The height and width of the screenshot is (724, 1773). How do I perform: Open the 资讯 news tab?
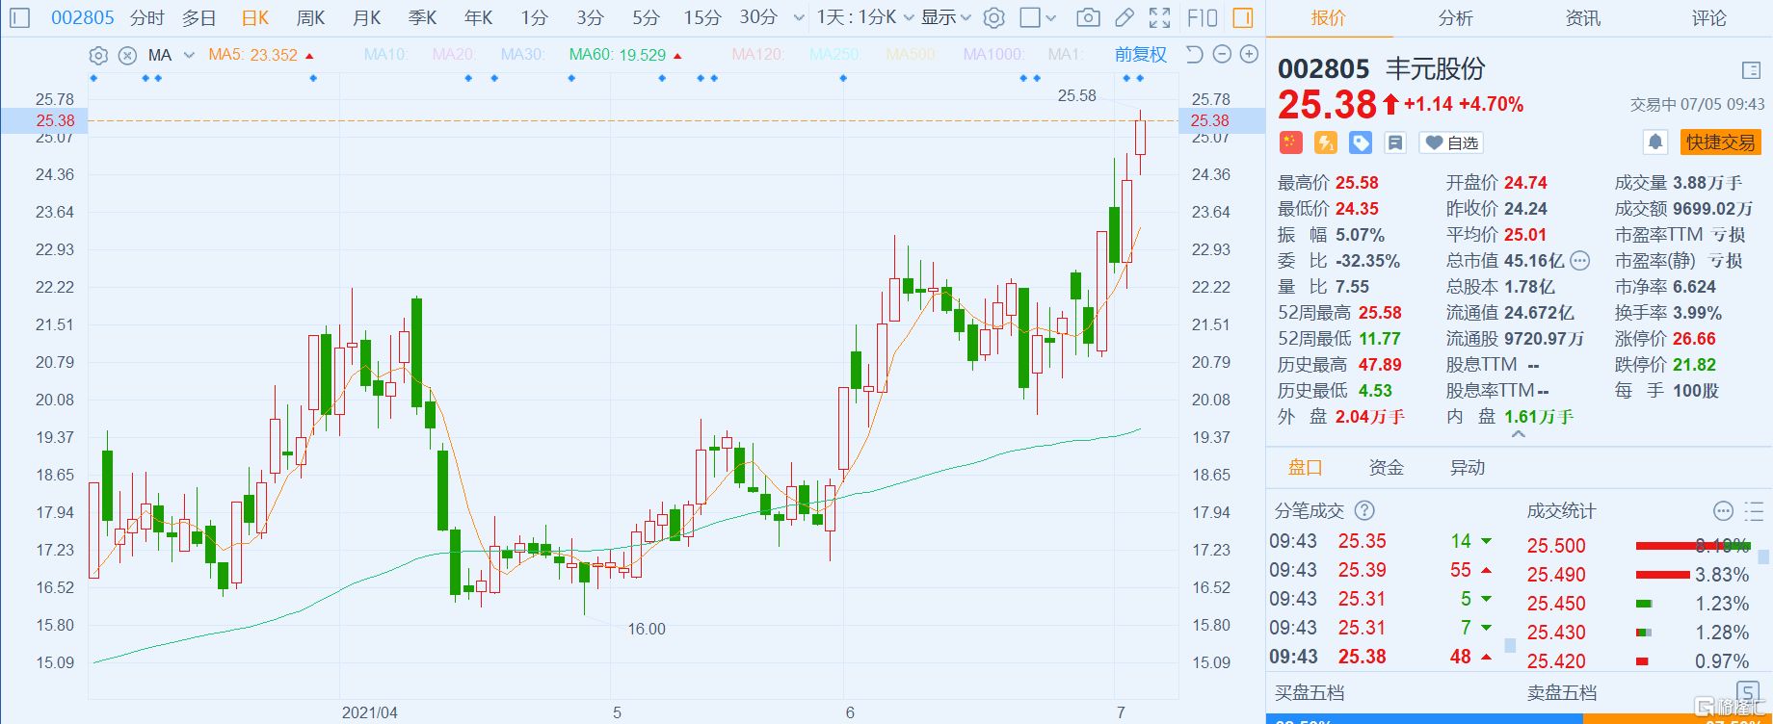[1582, 18]
